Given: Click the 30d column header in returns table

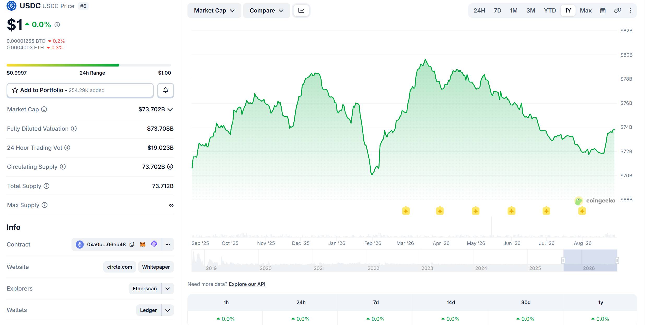Looking at the screenshot, I should click(x=526, y=302).
